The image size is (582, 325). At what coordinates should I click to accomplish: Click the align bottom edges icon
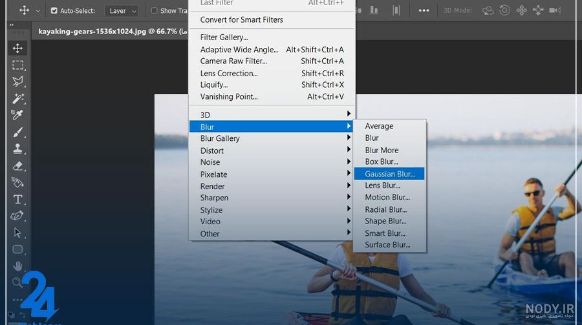[x=374, y=10]
